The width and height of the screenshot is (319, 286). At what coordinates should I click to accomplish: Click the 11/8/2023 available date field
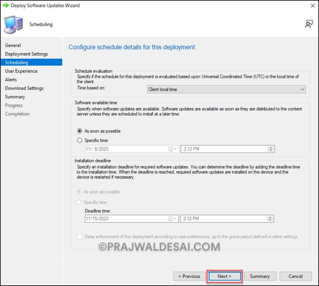(x=132, y=149)
